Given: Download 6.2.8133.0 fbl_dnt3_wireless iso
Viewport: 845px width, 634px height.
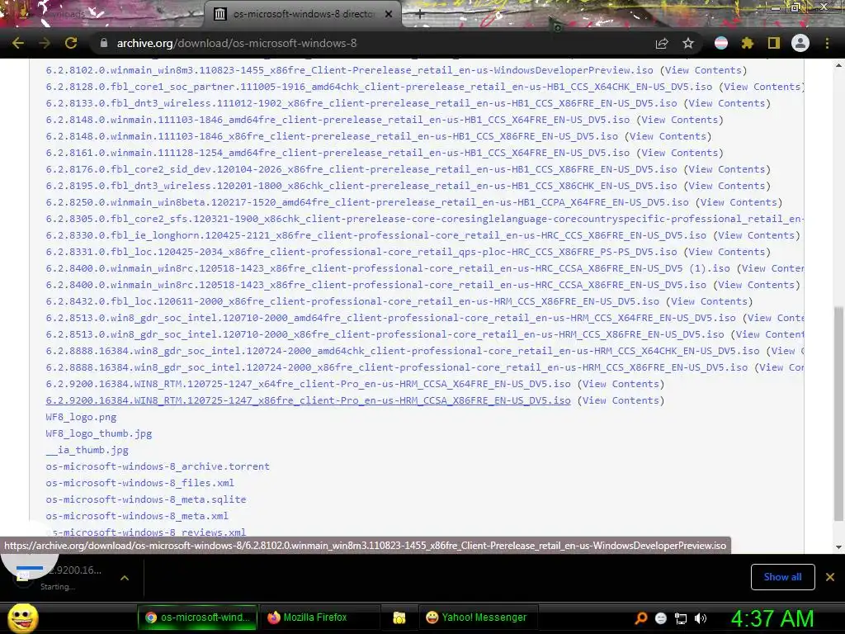Looking at the screenshot, I should (x=361, y=103).
